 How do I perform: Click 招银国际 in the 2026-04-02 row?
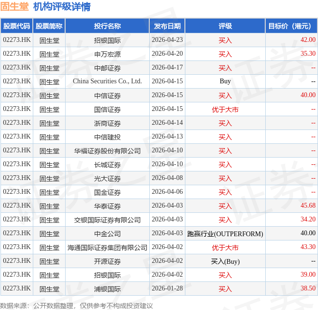(107, 275)
